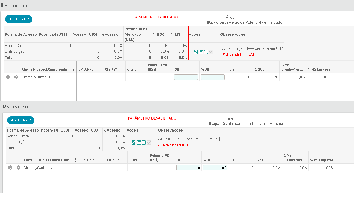Click the % MS Empresa header in the HABILITADO panel
This screenshot has height=205, width=354.
click(319, 69)
